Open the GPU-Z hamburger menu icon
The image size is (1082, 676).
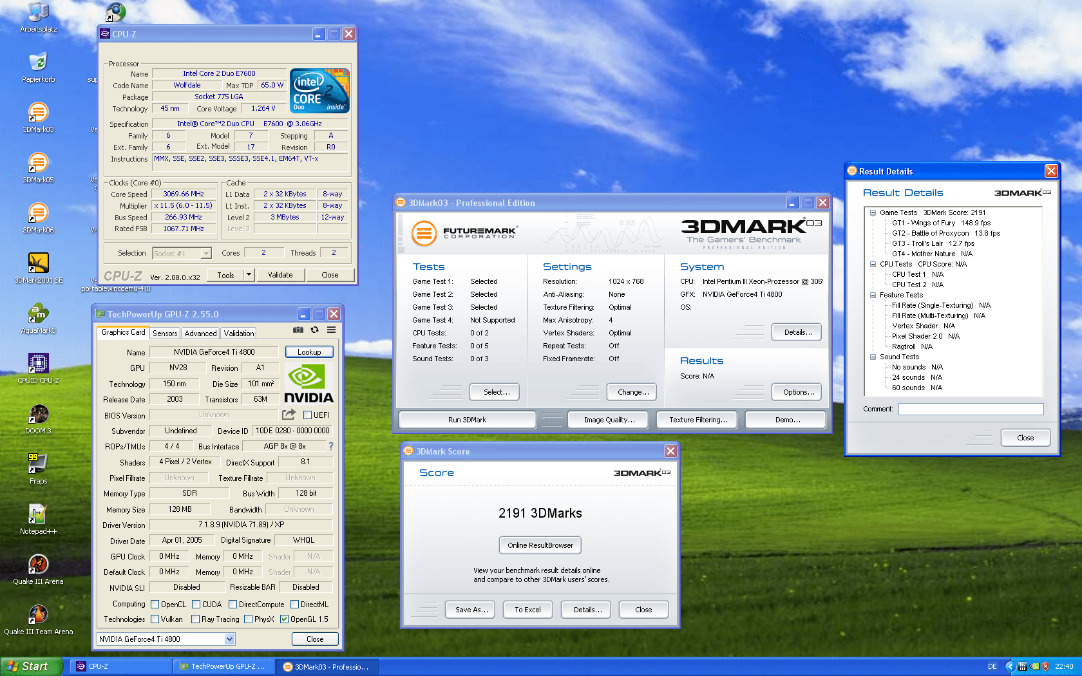331,330
